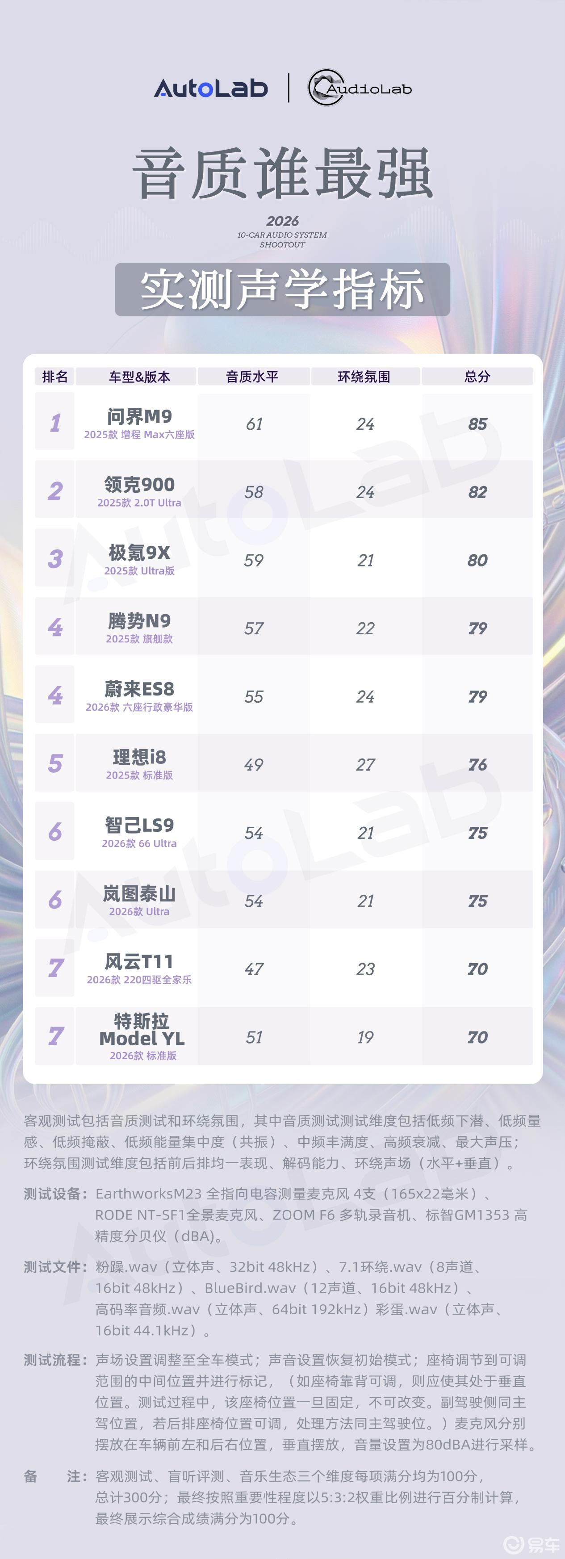Click the rank 5 number badge

click(x=55, y=763)
